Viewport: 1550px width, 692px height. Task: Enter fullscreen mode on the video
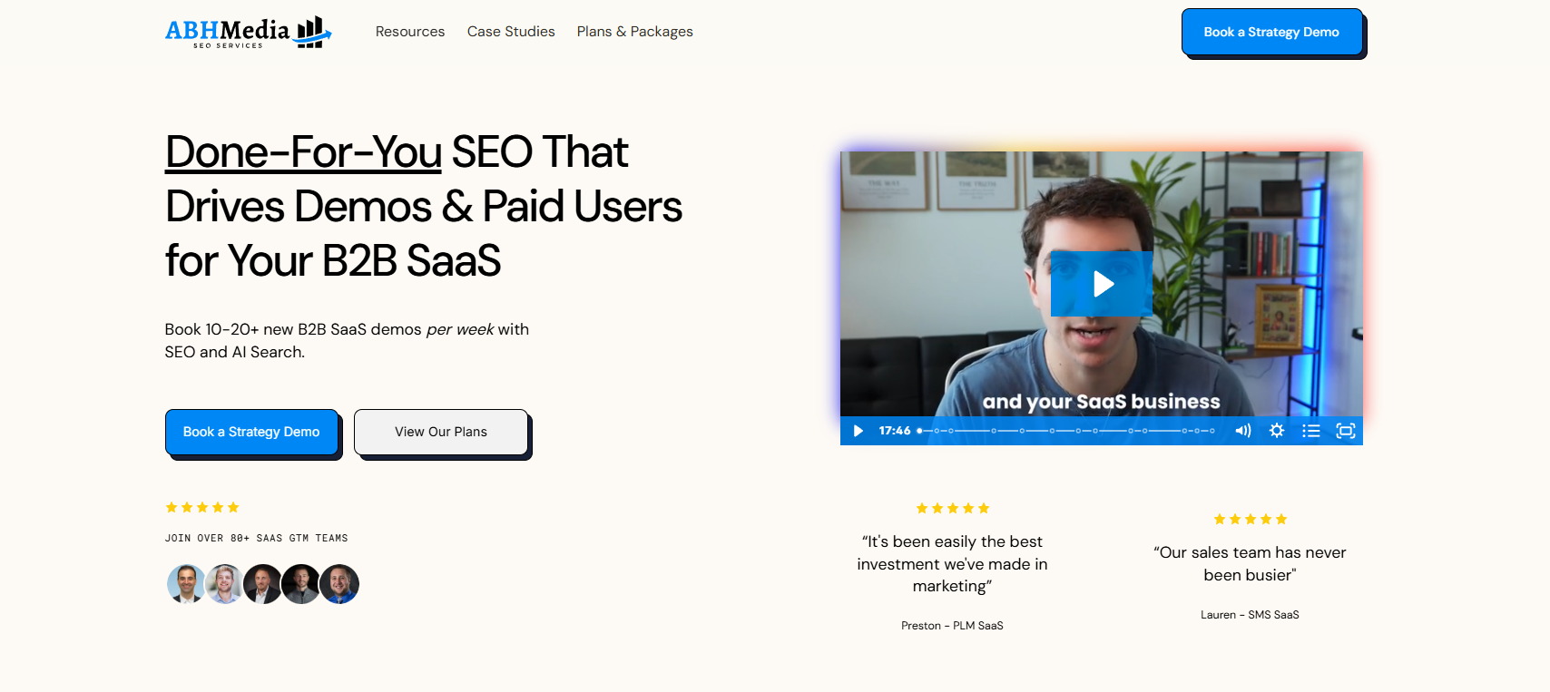1346,431
